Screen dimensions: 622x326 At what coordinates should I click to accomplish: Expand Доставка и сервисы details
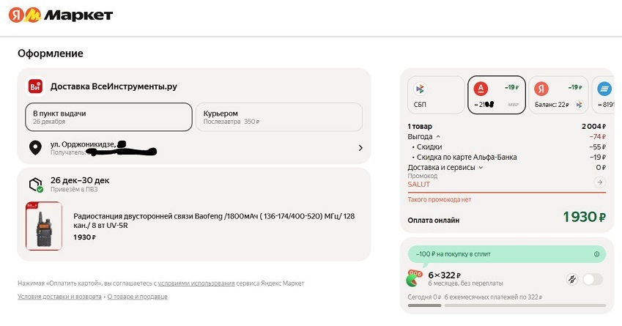tap(481, 168)
